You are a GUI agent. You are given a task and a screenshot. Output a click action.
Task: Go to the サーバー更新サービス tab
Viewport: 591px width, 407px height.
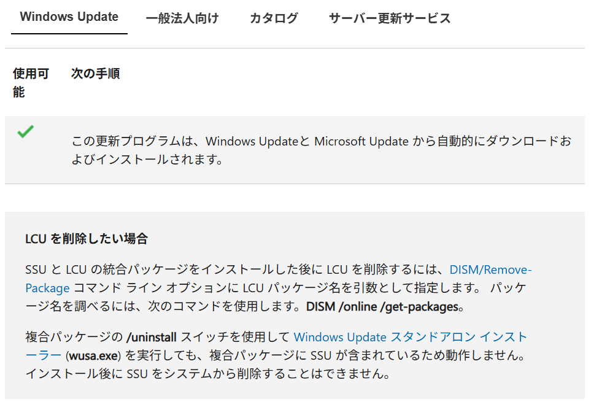click(390, 18)
